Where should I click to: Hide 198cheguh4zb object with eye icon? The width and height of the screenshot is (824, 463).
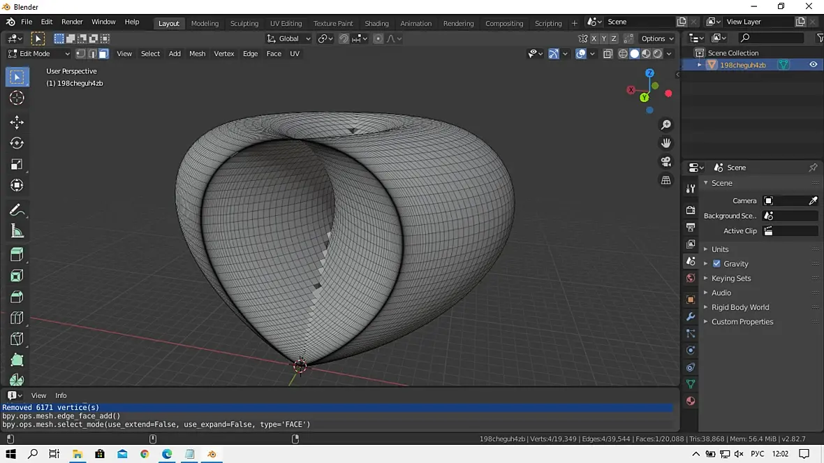pos(813,65)
